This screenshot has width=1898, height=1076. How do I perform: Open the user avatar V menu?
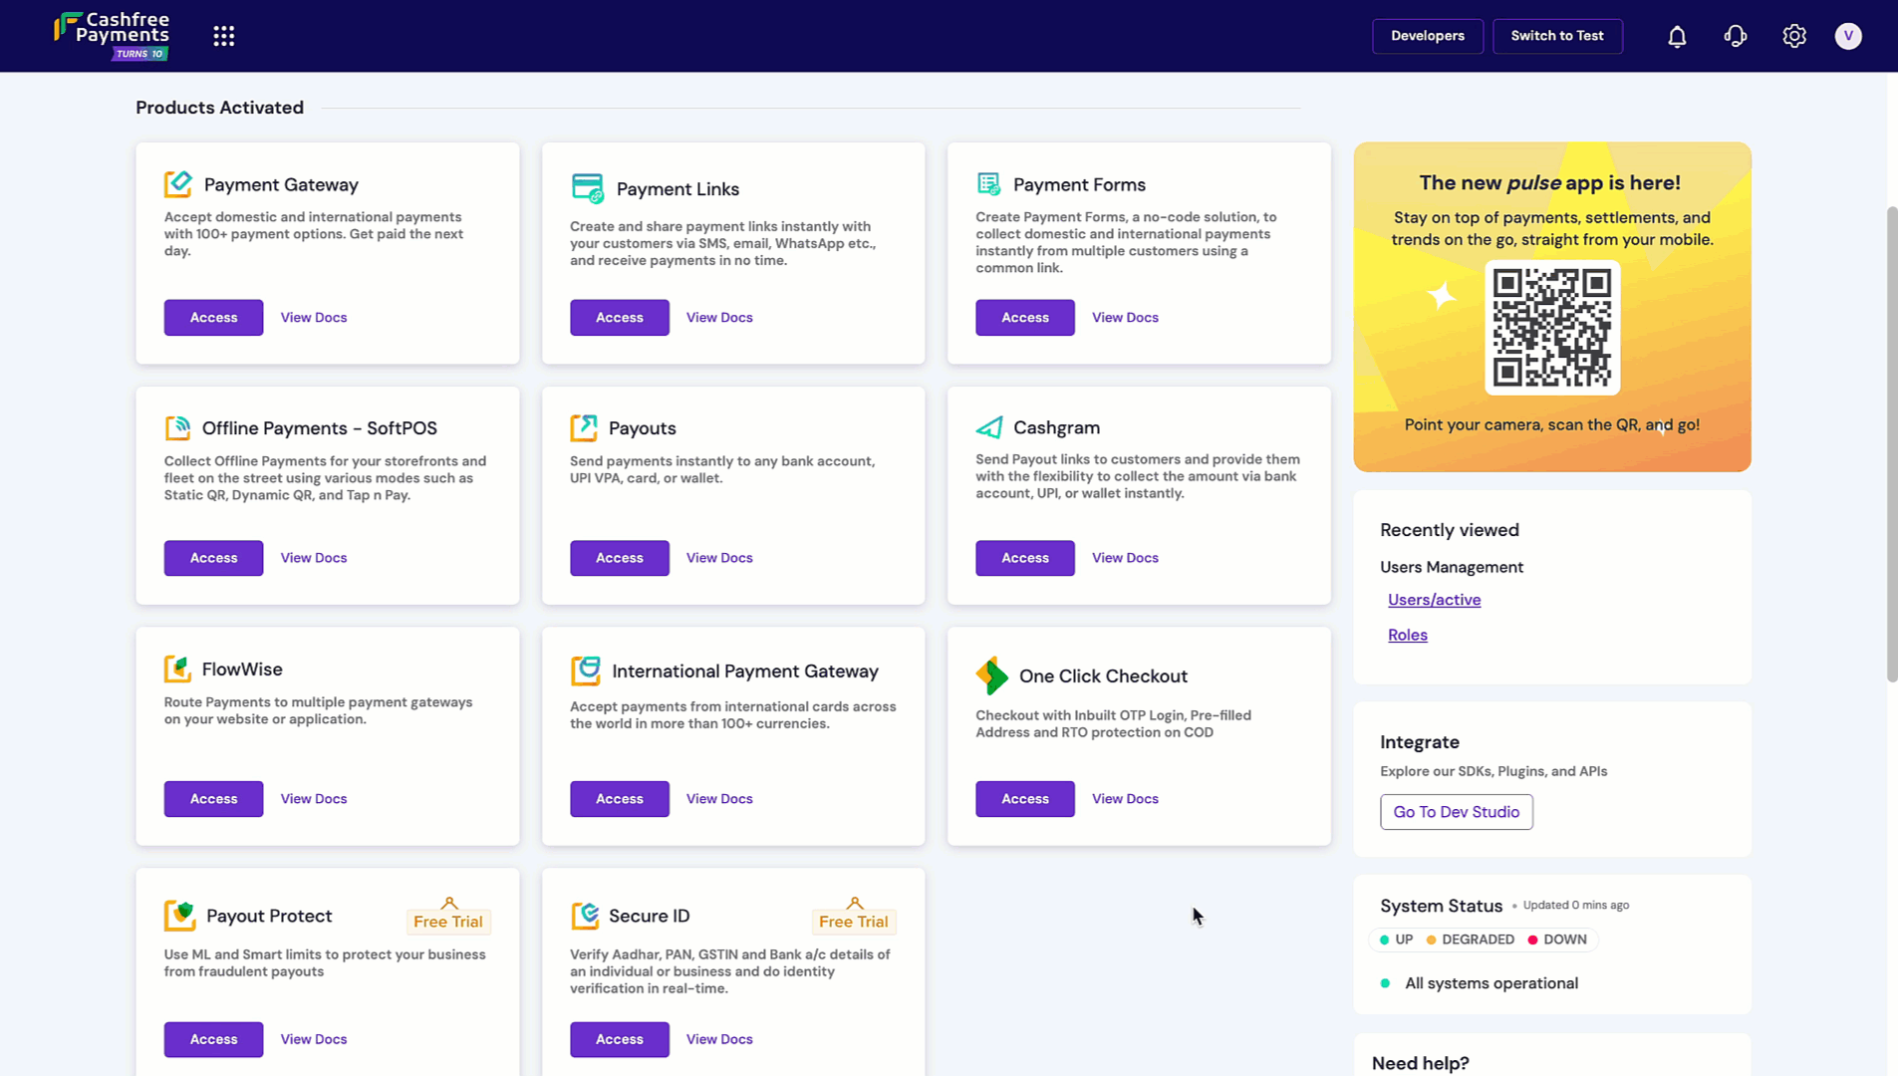pyautogui.click(x=1848, y=36)
